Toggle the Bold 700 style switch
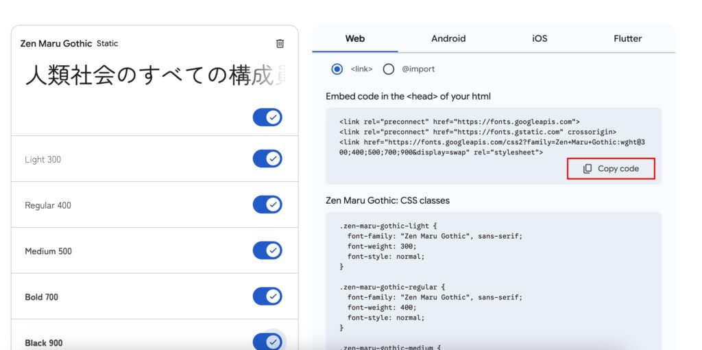Image resolution: width=702 pixels, height=350 pixels. [267, 296]
